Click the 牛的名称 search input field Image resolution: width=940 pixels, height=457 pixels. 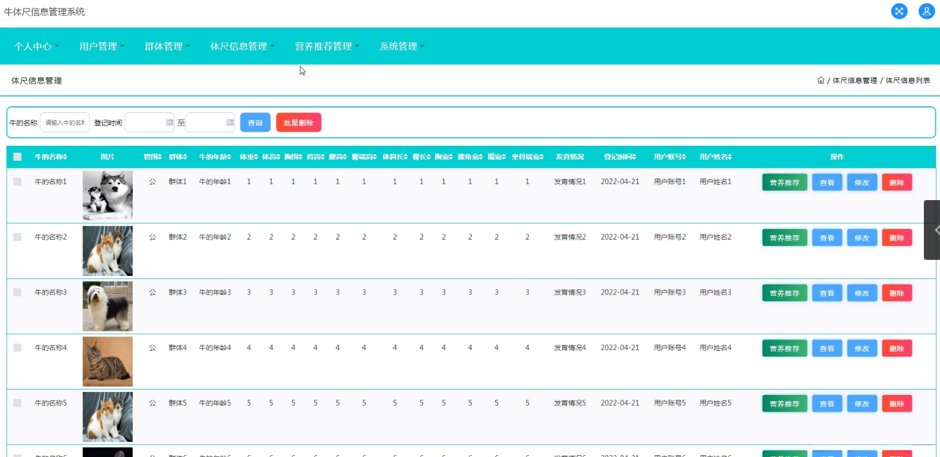click(x=65, y=122)
